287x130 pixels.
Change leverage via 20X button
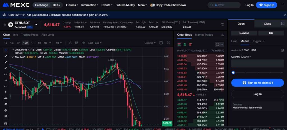point(271,33)
